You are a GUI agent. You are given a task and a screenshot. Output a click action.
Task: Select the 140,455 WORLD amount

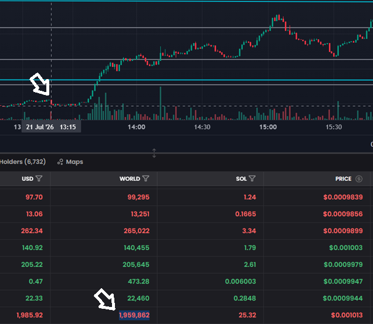point(137,248)
